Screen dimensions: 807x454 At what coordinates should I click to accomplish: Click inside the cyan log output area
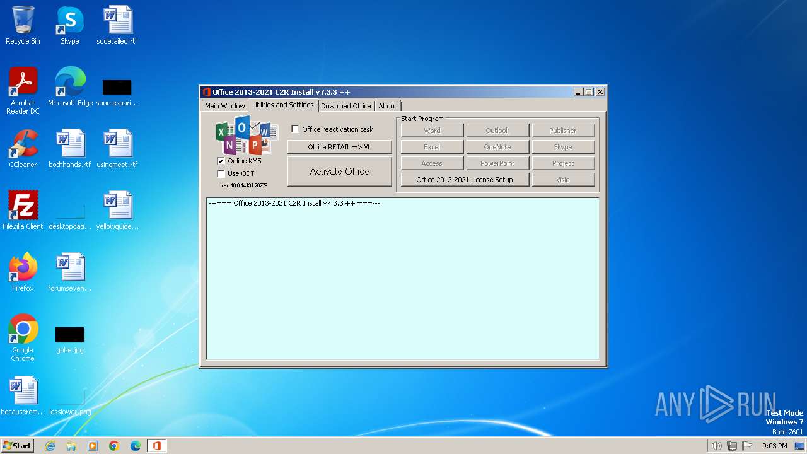click(403, 279)
